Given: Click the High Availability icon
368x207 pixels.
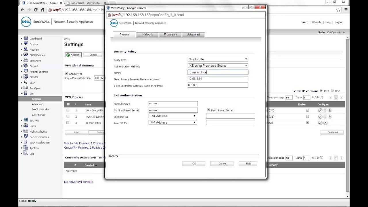Looking at the screenshot, I should click(26, 131).
